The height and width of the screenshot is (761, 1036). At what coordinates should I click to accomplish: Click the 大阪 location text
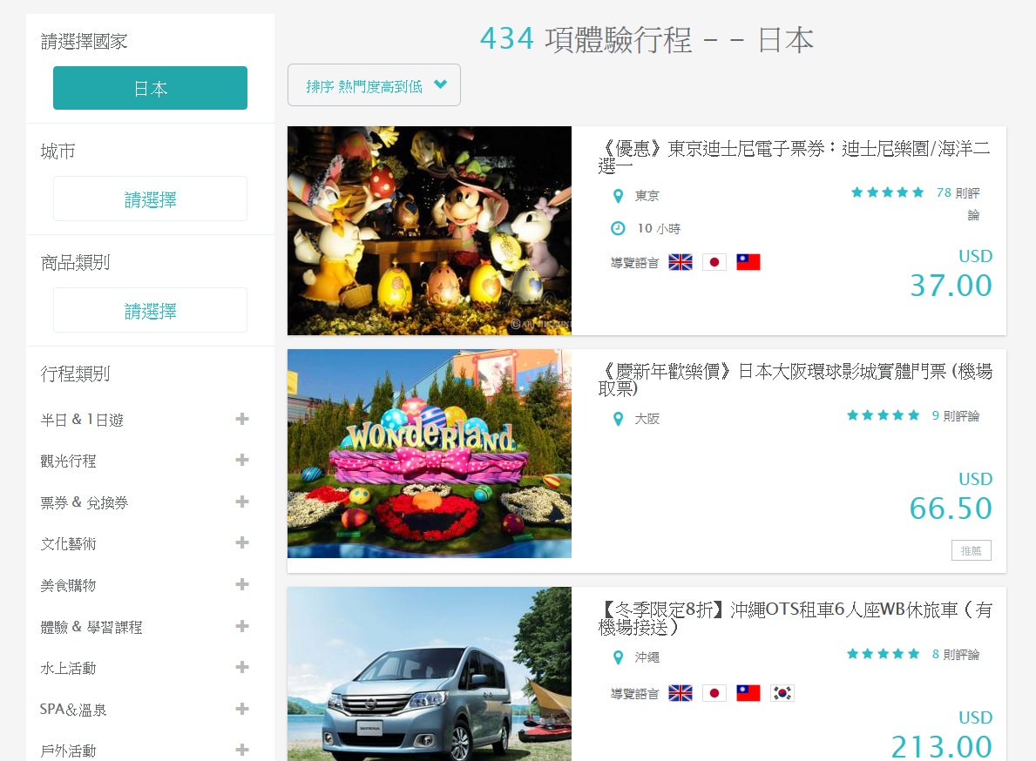point(647,419)
